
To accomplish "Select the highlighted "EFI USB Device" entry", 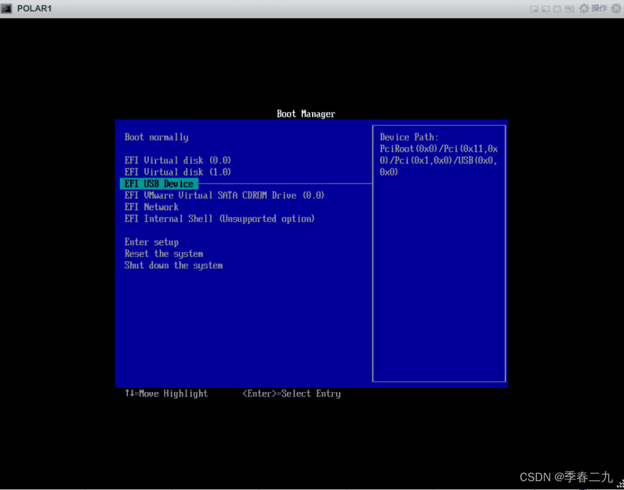I will [159, 184].
